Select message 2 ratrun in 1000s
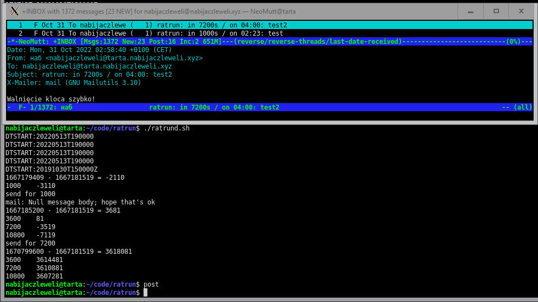The image size is (538, 302). pos(153,33)
